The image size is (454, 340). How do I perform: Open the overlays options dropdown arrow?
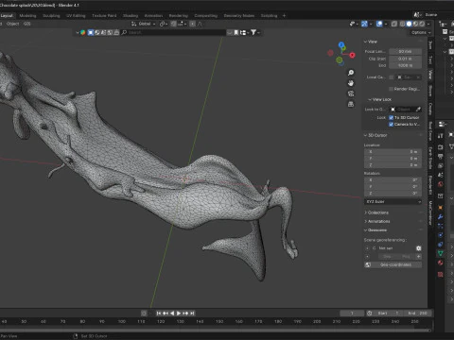pyautogui.click(x=386, y=24)
